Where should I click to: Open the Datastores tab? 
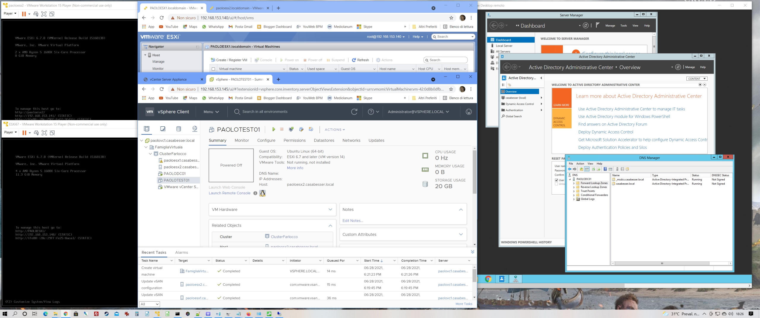coord(324,140)
